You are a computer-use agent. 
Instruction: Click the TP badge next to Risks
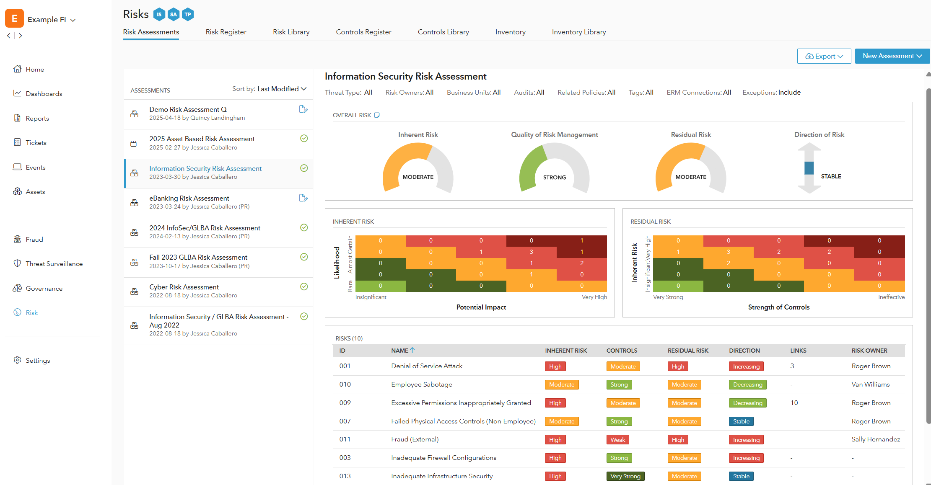[188, 14]
